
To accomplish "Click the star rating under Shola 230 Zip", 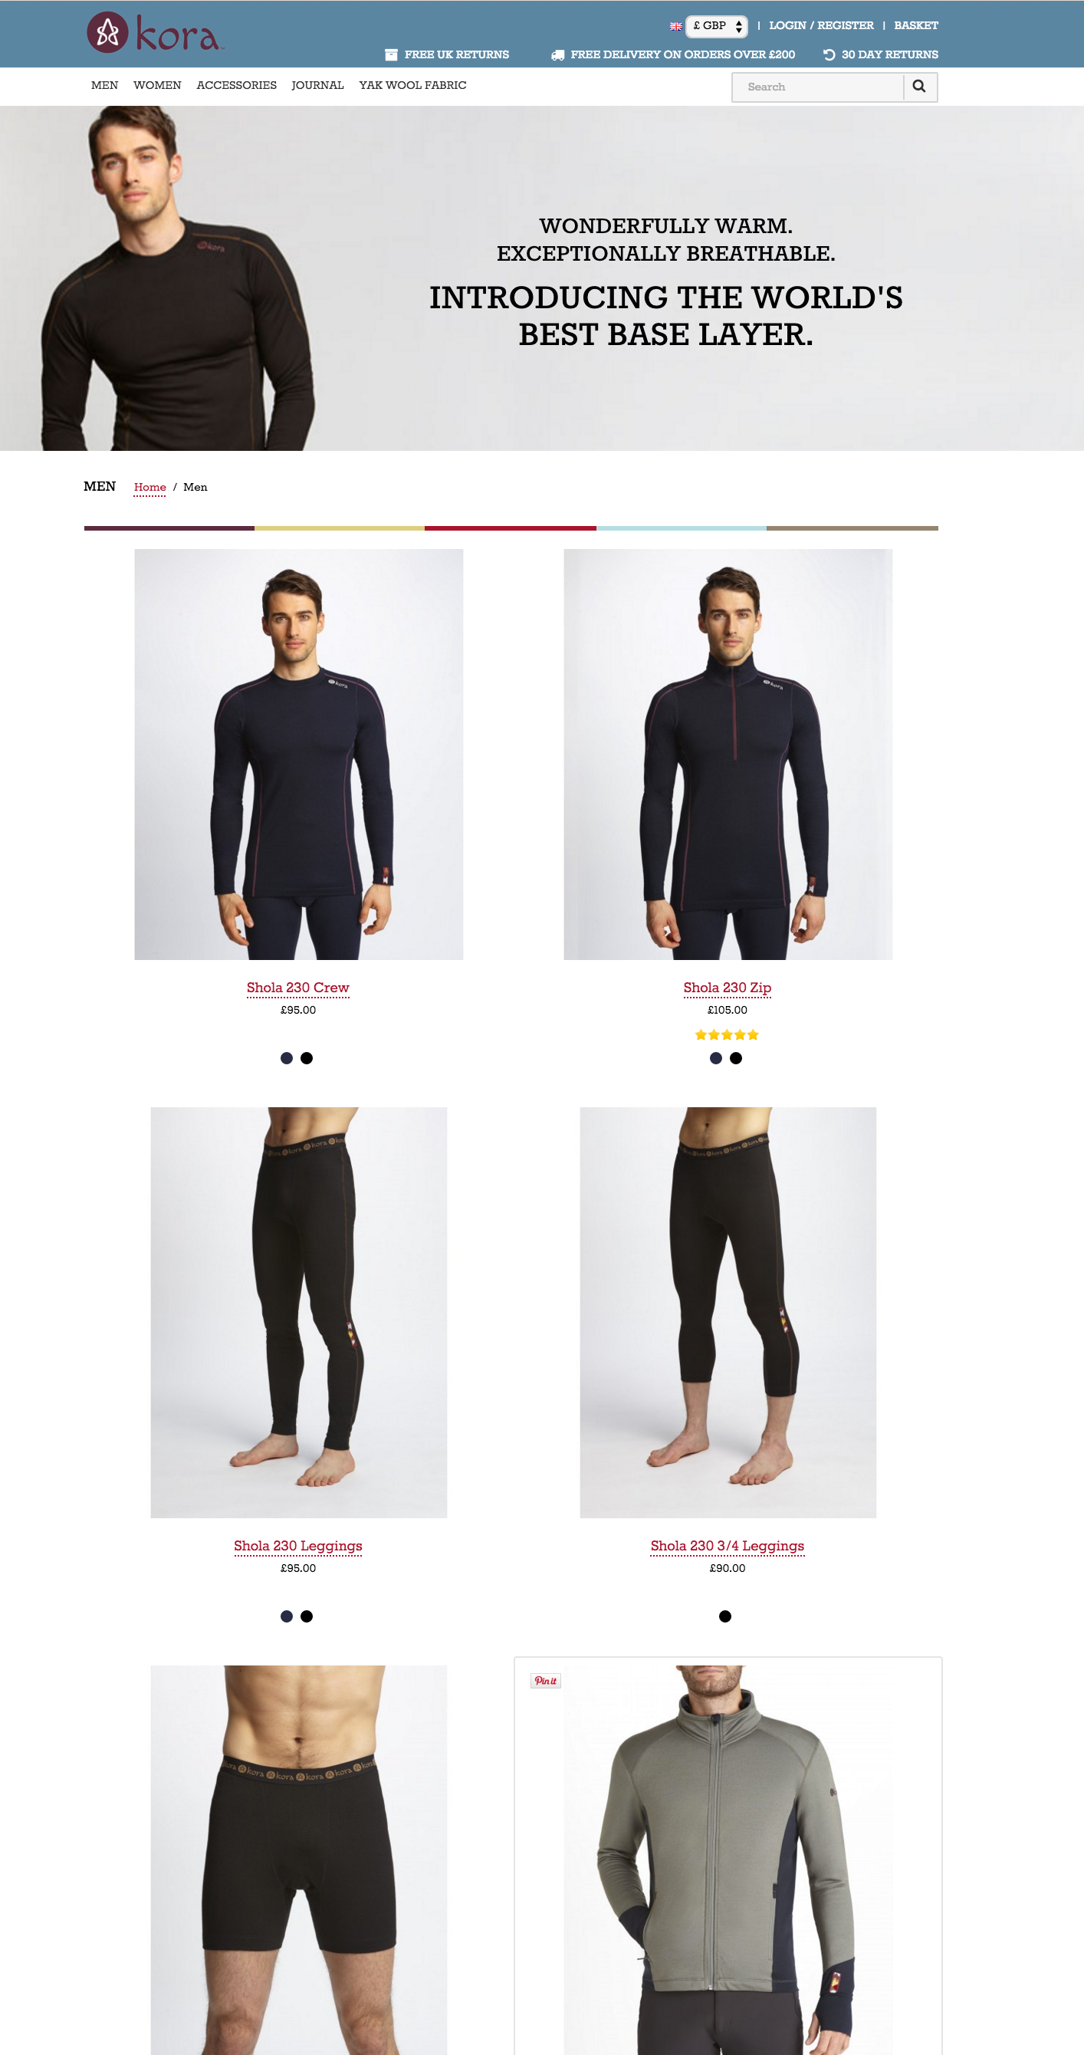I will (727, 1034).
